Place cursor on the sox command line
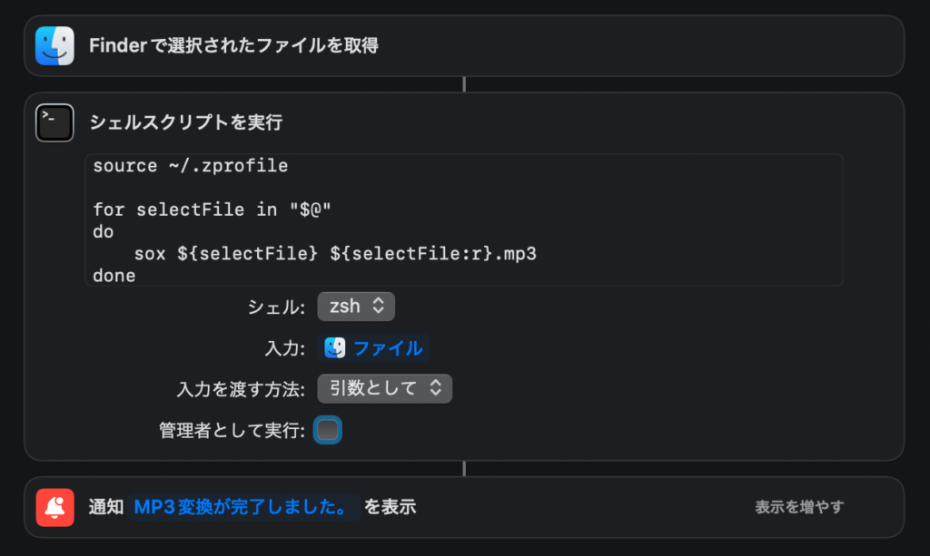 pyautogui.click(x=335, y=254)
